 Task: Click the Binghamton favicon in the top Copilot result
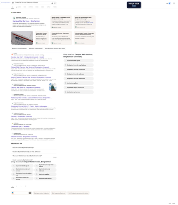click(14, 18)
